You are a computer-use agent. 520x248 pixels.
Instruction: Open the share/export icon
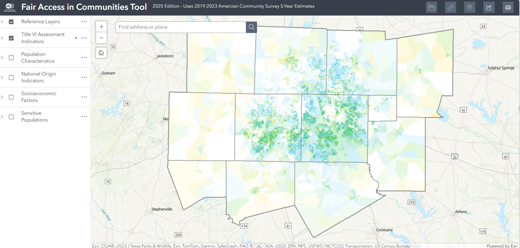[x=489, y=7]
